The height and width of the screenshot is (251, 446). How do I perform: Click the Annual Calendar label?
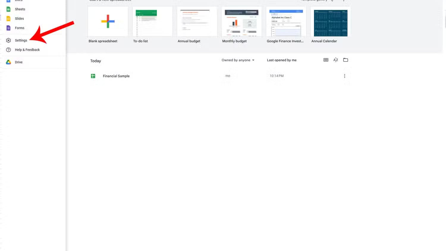click(x=324, y=41)
